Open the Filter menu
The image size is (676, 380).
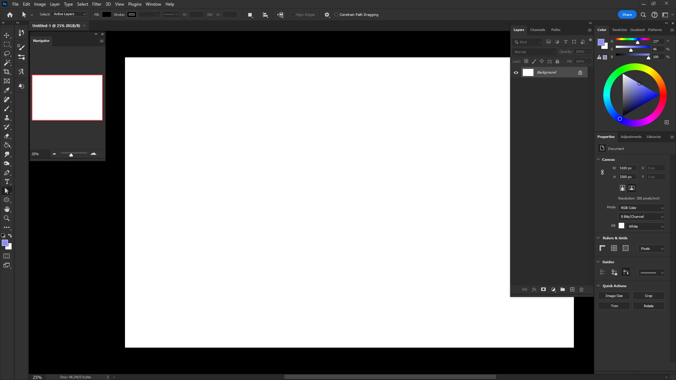(x=96, y=4)
